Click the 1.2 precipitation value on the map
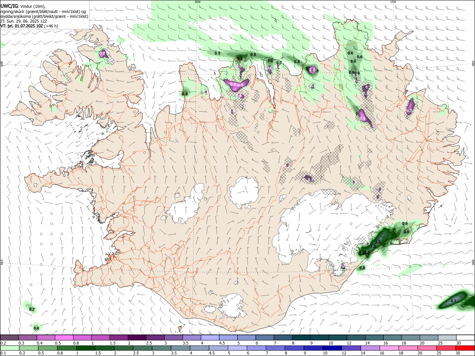The height and width of the screenshot is (356, 475). point(343,267)
